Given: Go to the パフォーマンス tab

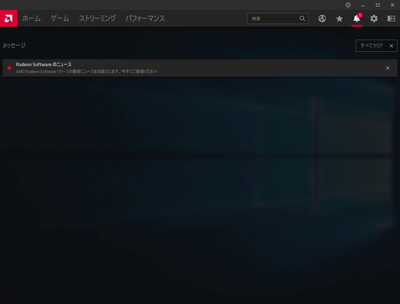Looking at the screenshot, I should [145, 18].
